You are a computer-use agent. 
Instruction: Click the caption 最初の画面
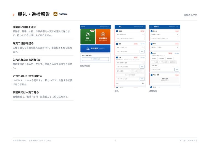(x=85, y=66)
